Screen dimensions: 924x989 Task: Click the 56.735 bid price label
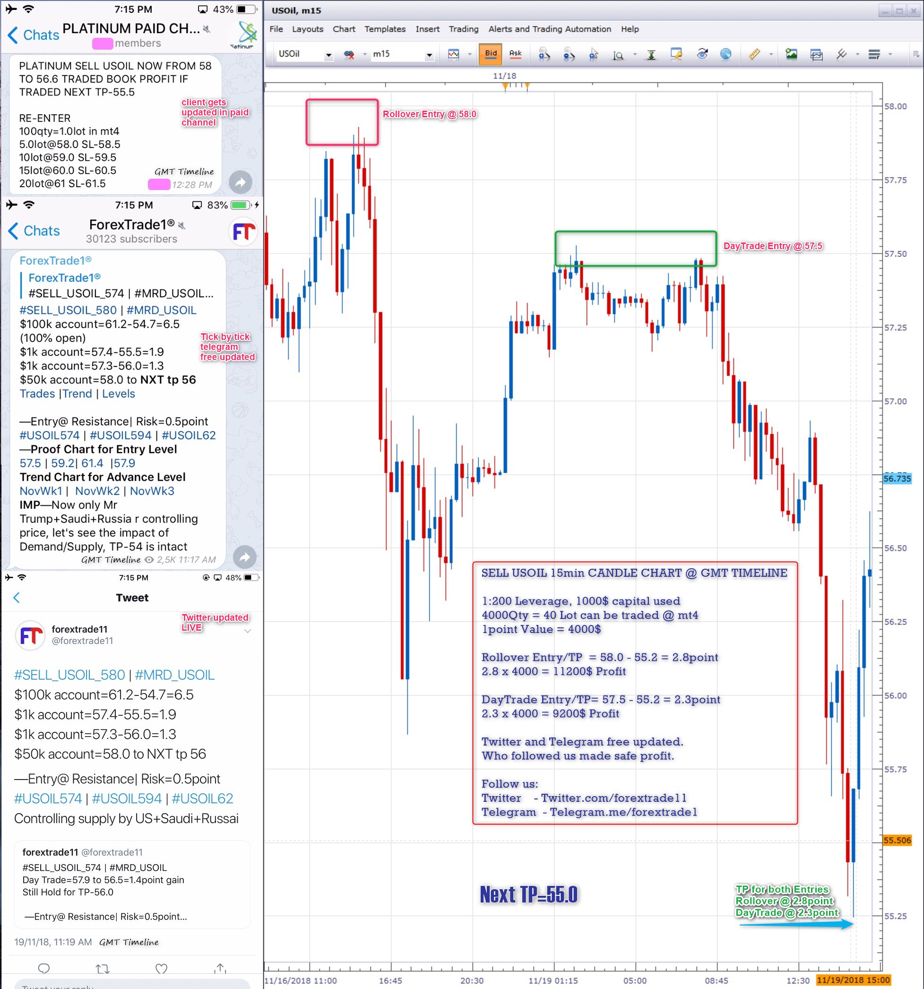[897, 478]
